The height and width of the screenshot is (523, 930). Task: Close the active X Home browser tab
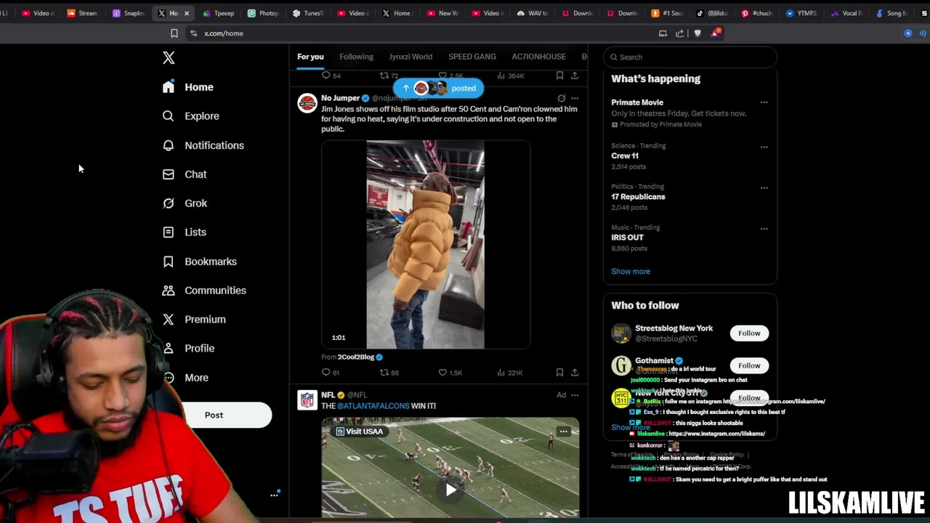tap(187, 13)
